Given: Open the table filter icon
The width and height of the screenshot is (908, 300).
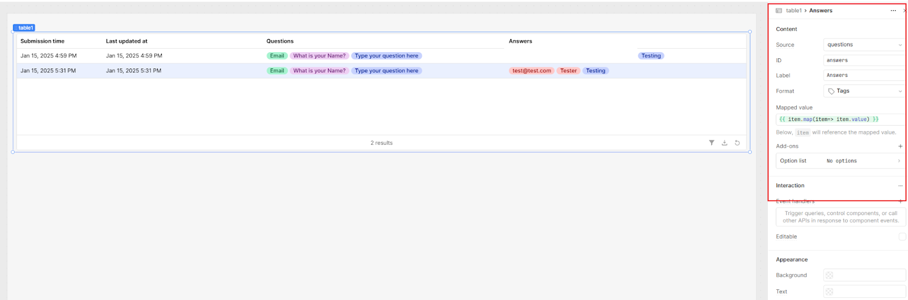Looking at the screenshot, I should 712,143.
